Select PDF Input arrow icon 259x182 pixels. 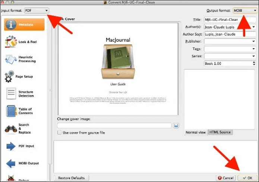tap(11, 146)
